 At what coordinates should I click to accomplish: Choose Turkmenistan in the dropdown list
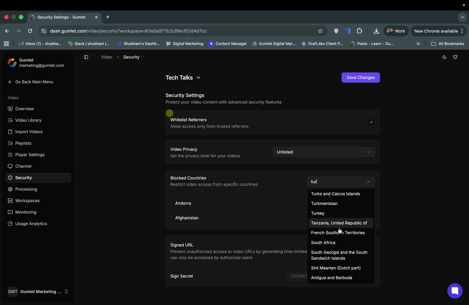(x=324, y=204)
